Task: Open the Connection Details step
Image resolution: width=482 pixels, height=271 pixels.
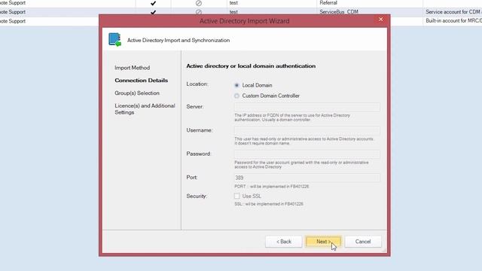Action: (x=142, y=81)
